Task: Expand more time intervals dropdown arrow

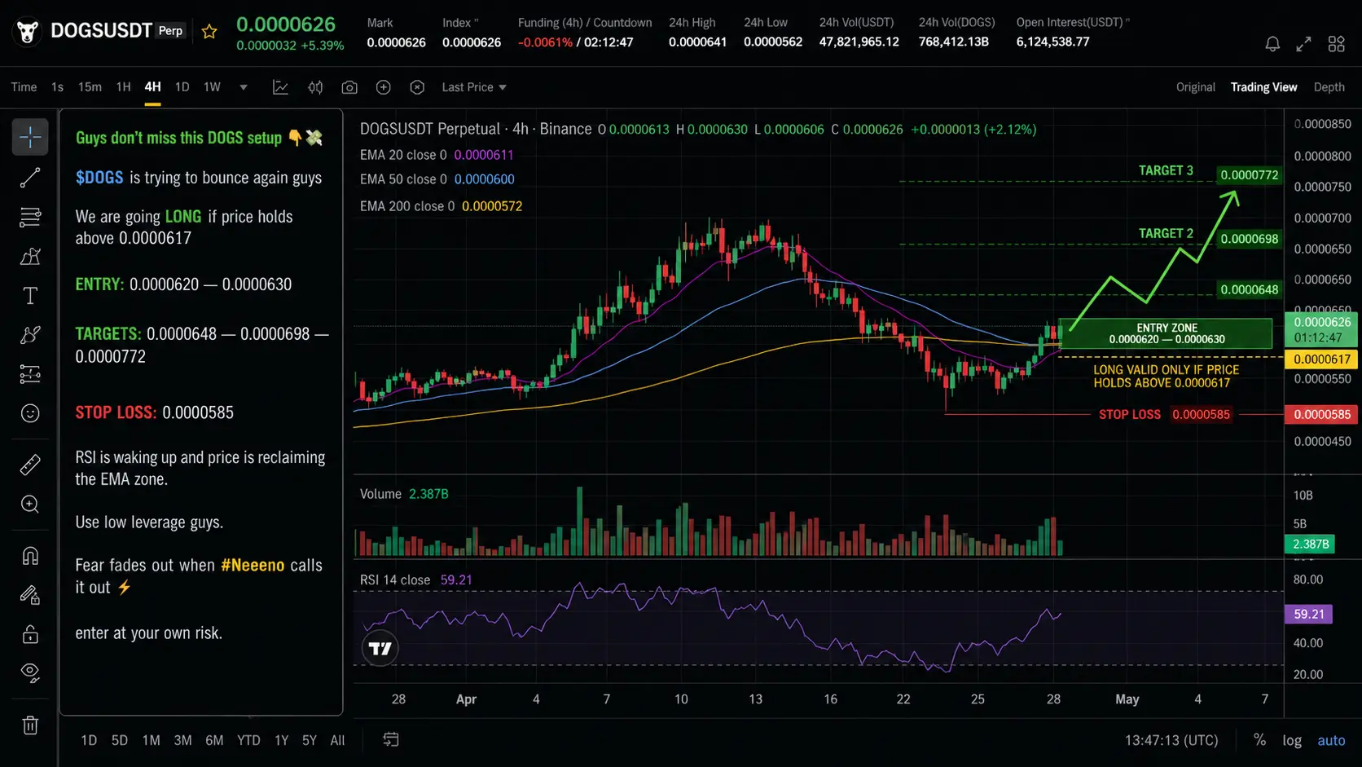Action: (243, 87)
